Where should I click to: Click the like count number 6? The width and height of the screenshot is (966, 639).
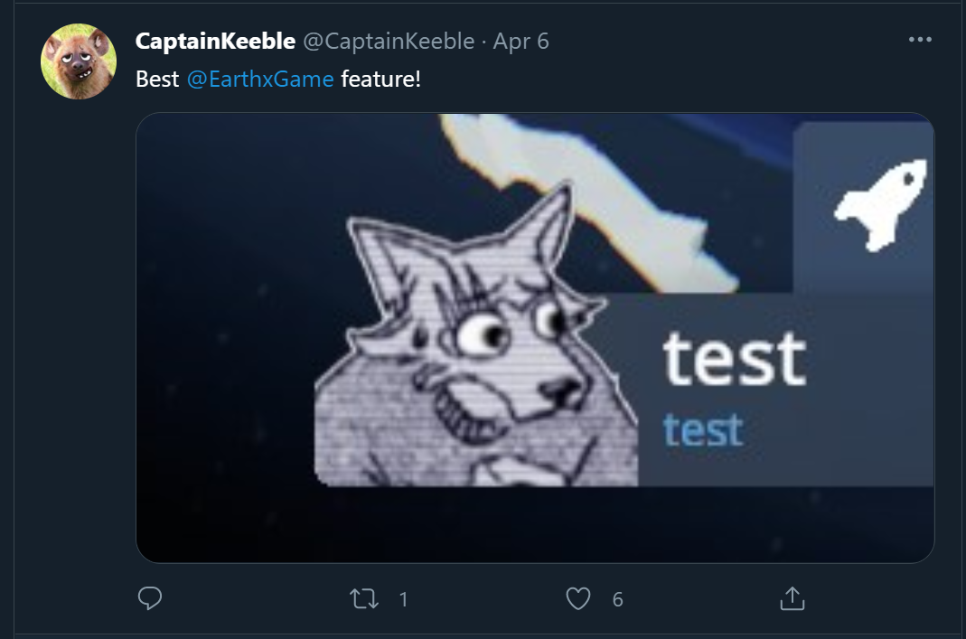coord(617,599)
